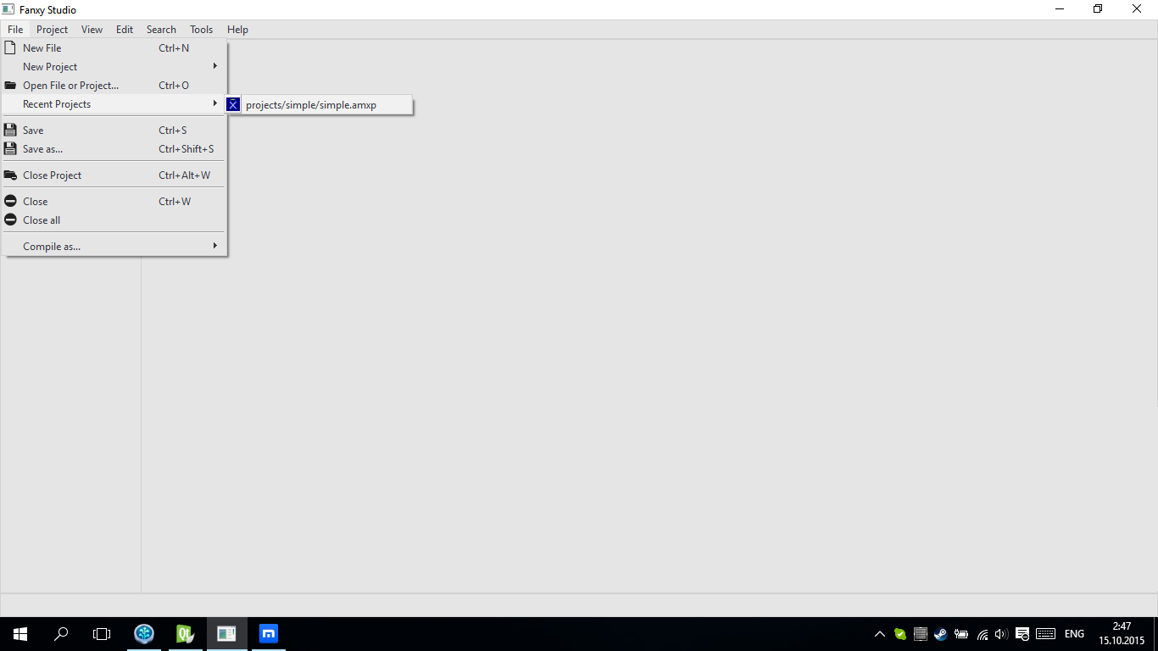Open the Tools menu
The height and width of the screenshot is (651, 1158).
(x=201, y=30)
